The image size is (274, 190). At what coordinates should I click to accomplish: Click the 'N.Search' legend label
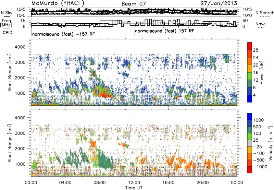pos(264,13)
